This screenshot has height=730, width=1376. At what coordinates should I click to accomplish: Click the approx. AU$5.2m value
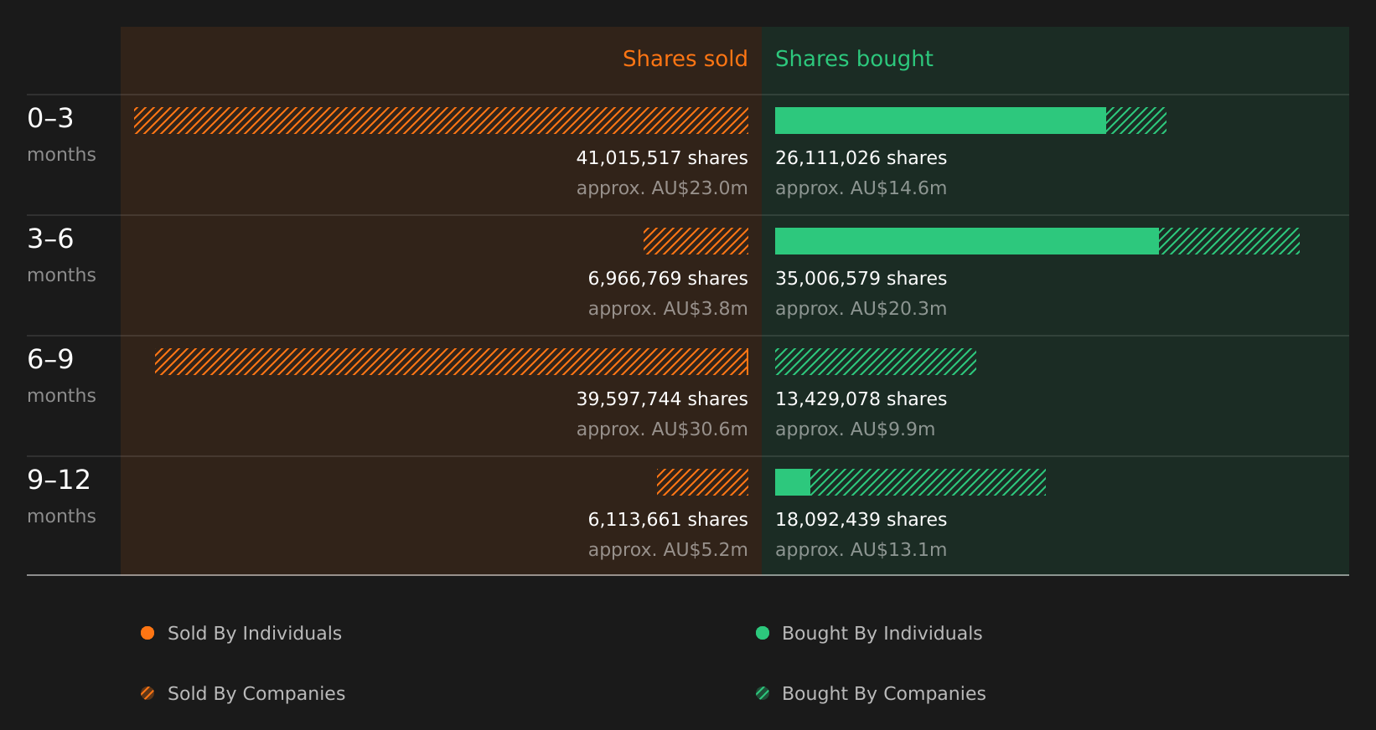(x=668, y=550)
